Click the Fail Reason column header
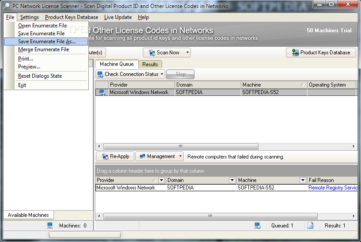This screenshot has height=242, width=361. [333, 180]
